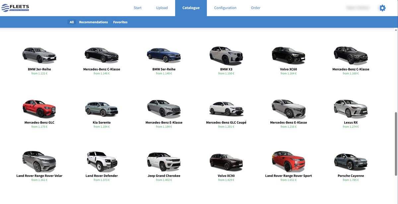The height and width of the screenshot is (204, 398).
Task: Open red Range Rover Sport image
Action: [x=289, y=161]
